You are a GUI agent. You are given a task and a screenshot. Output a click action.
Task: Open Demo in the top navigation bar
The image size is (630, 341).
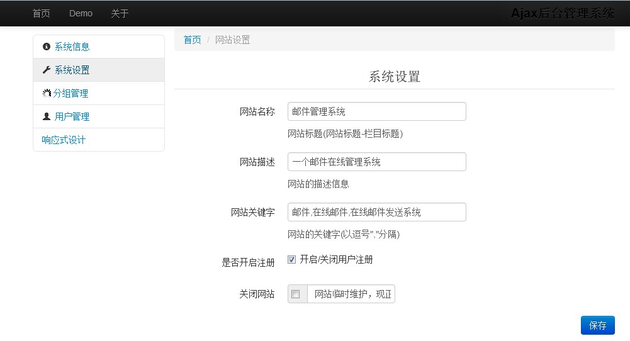[x=81, y=13]
